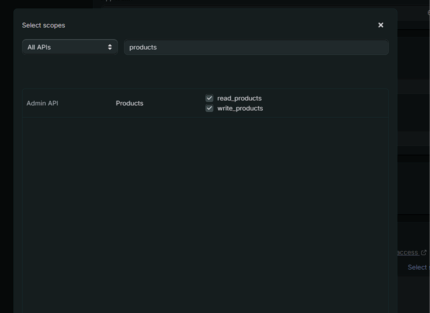Image resolution: width=430 pixels, height=313 pixels.
Task: Click the Admin API row label
Action: tap(42, 103)
